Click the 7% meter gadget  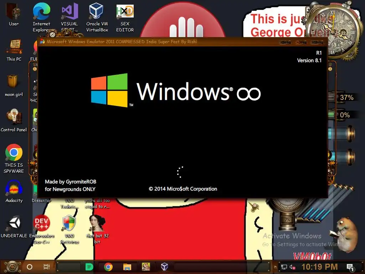coord(288,220)
